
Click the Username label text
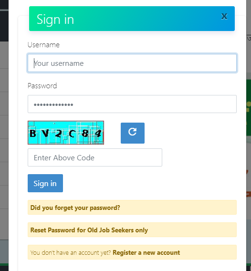pyautogui.click(x=43, y=45)
